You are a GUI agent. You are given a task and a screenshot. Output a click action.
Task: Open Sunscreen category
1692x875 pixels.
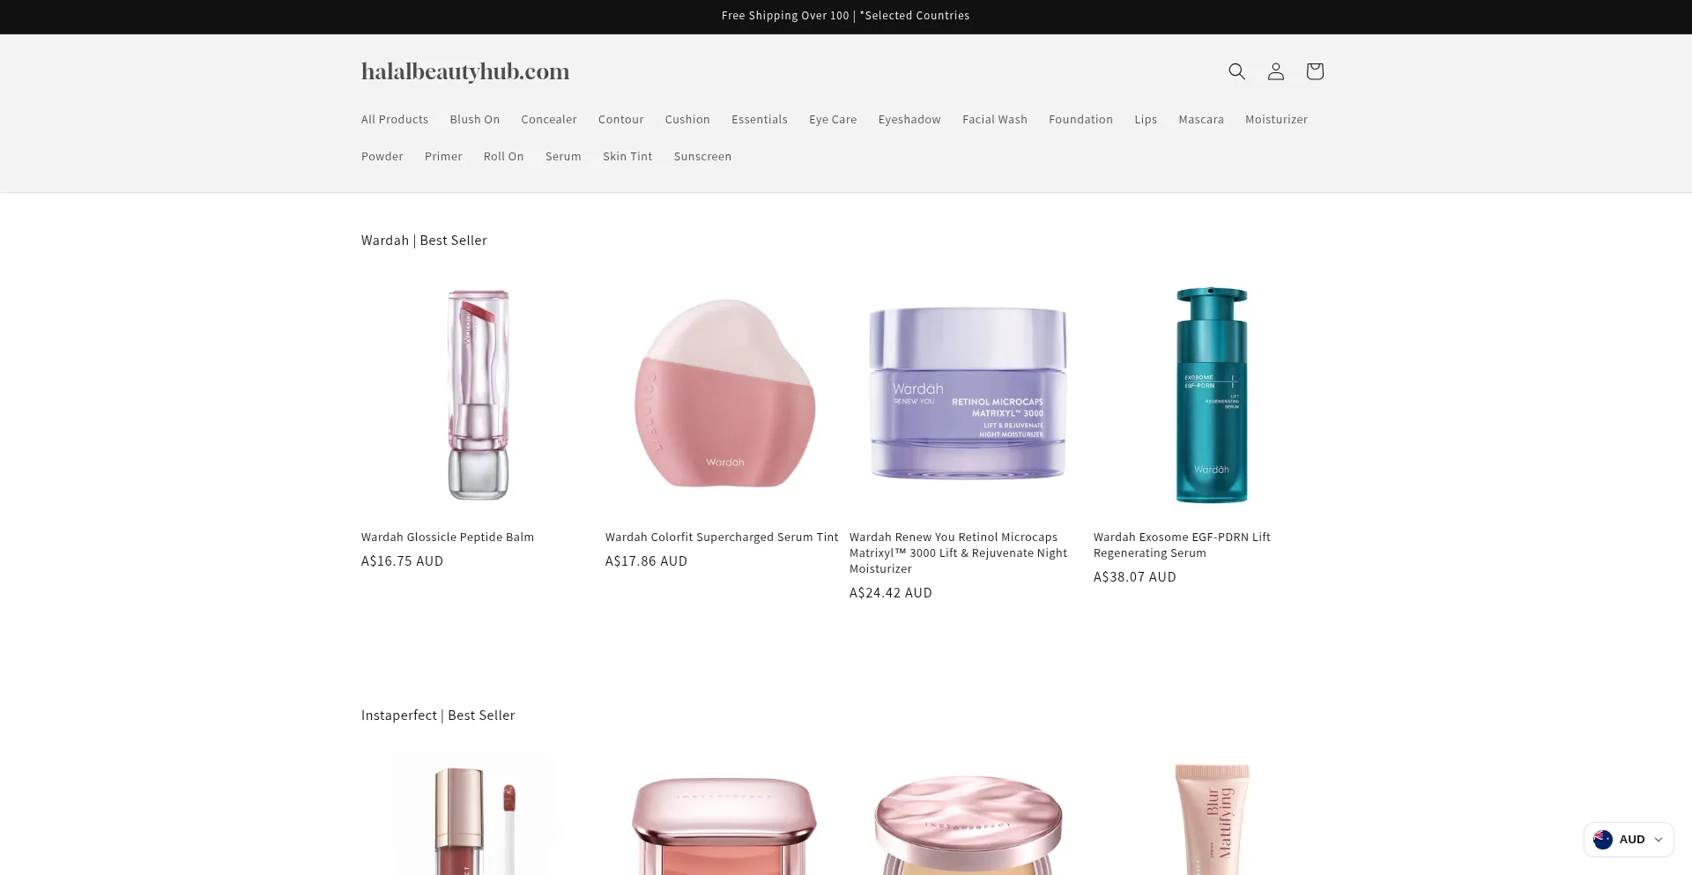click(x=702, y=157)
